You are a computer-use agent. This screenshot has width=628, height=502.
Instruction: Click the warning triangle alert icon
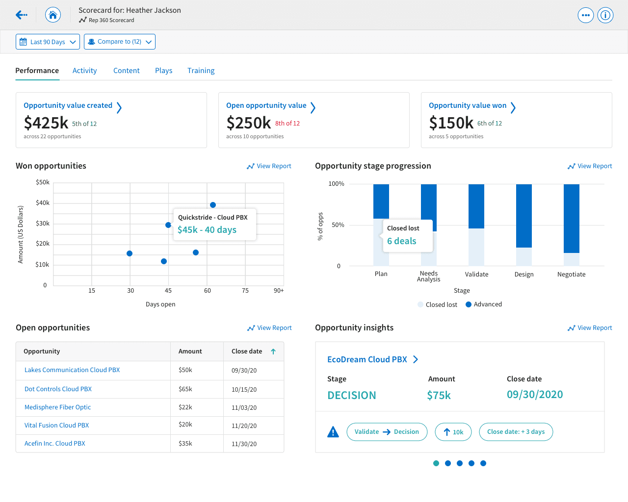tap(333, 432)
